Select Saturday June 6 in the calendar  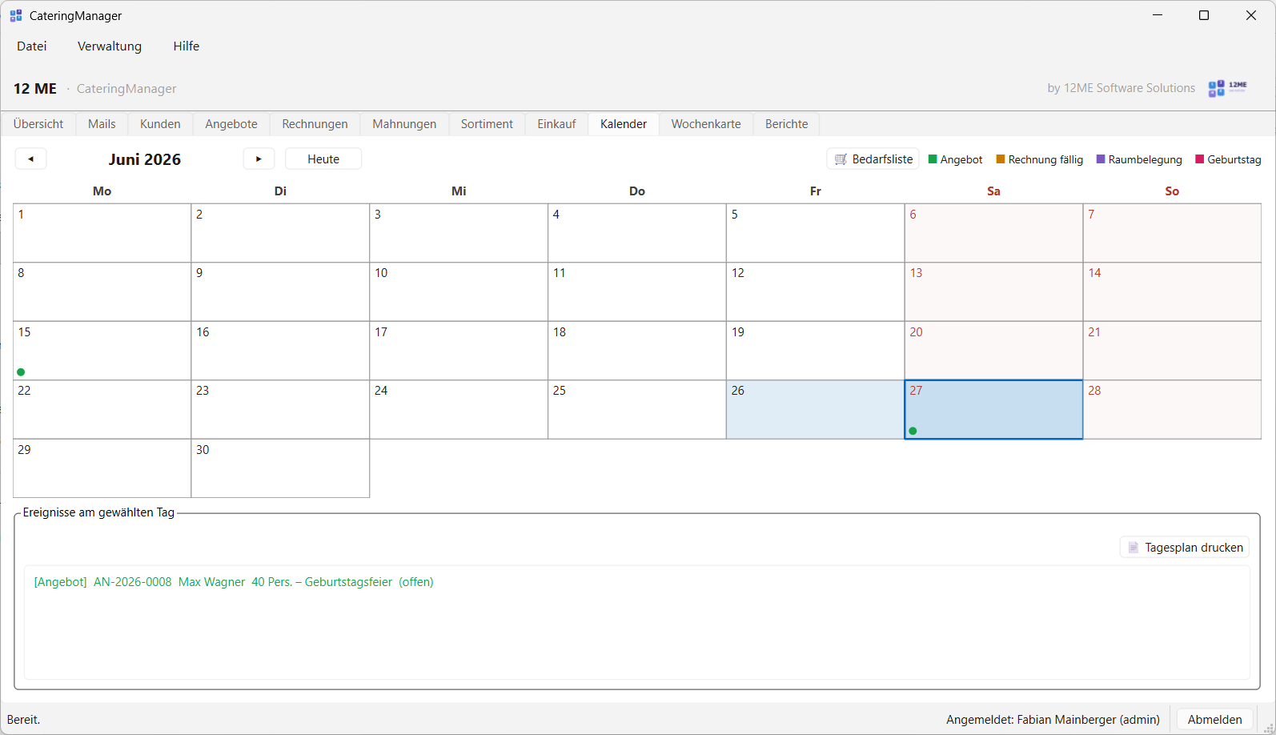pos(993,233)
